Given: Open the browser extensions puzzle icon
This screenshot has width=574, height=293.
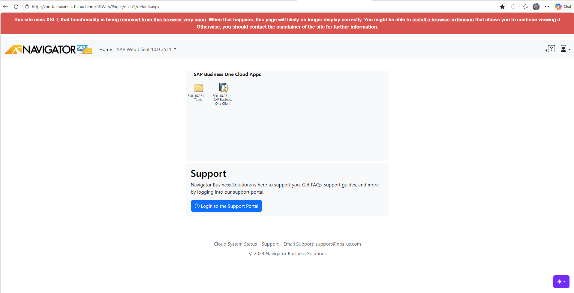Looking at the screenshot, I should pos(513,7).
